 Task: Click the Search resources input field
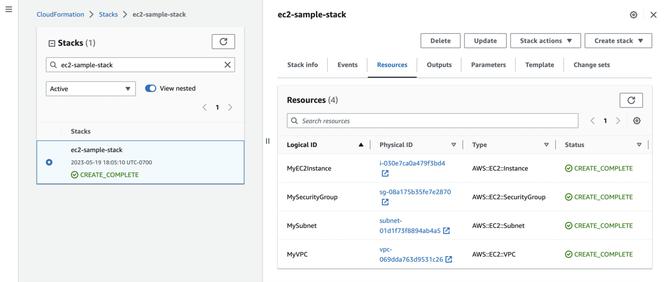click(x=432, y=121)
